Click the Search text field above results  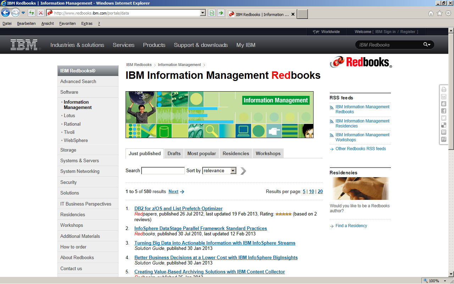163,171
